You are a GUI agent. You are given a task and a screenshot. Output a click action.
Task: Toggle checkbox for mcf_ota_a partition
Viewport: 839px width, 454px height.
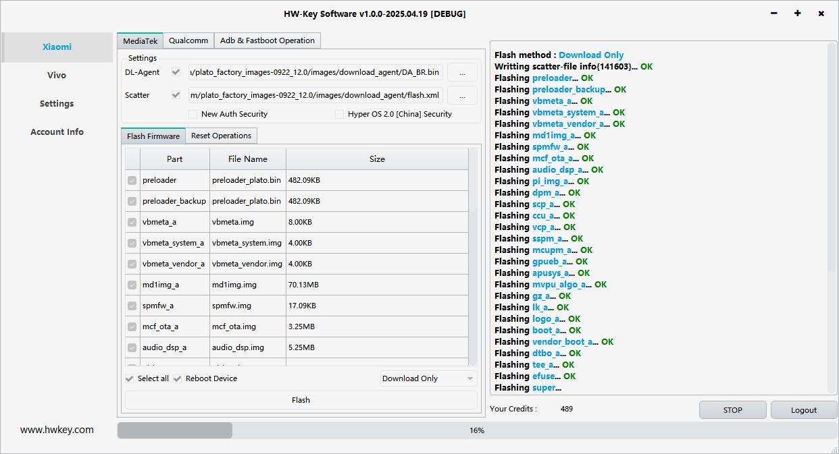click(132, 327)
